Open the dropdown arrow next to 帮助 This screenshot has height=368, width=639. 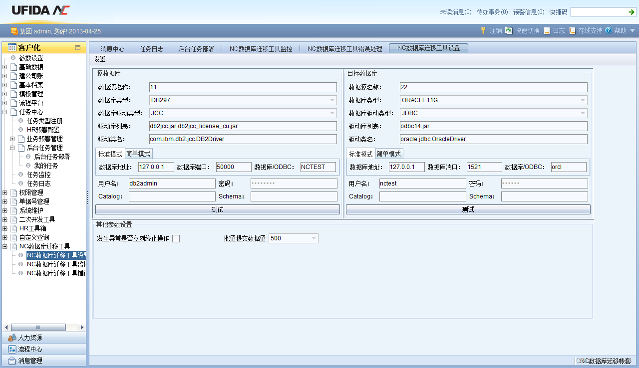coord(633,30)
